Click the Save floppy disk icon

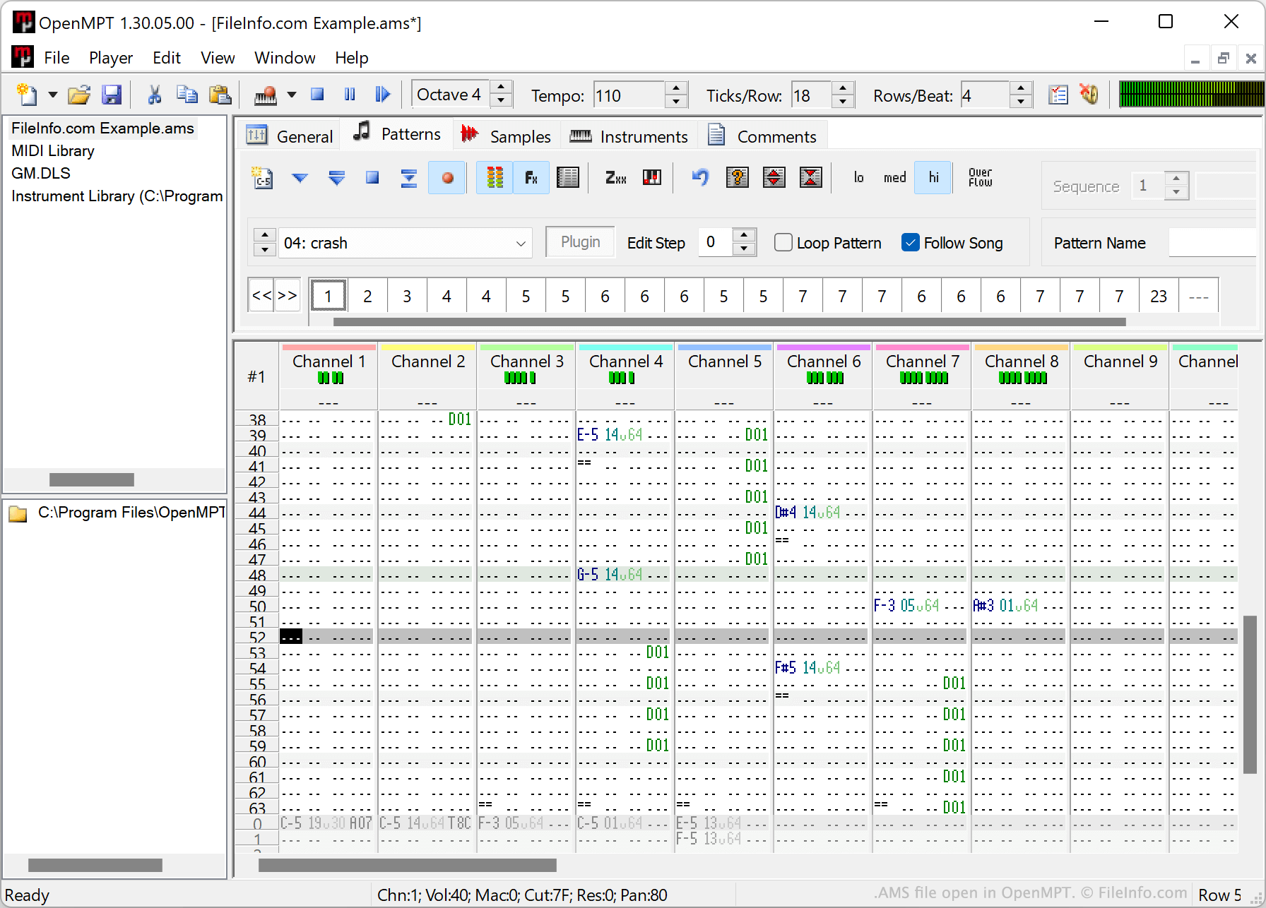pyautogui.click(x=112, y=95)
